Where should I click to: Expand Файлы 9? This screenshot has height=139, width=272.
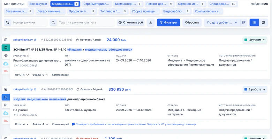pyautogui.click(x=40, y=75)
